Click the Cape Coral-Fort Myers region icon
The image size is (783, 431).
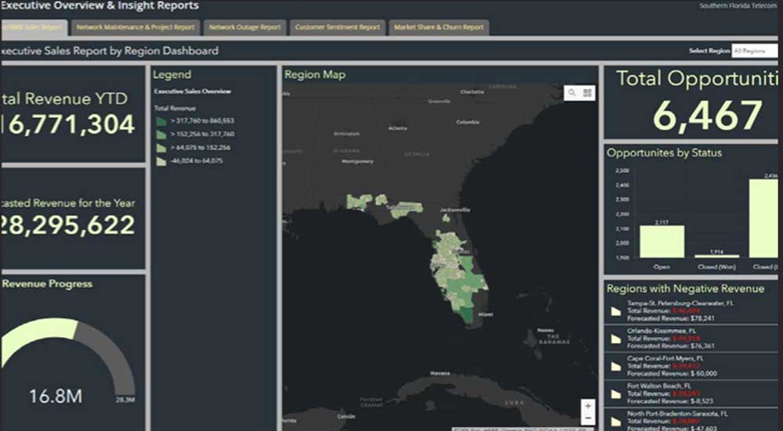(615, 365)
